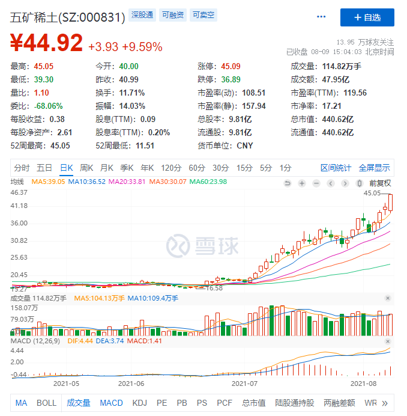Click the 球友关注 follower count
The height and width of the screenshot is (416, 407).
pos(365,42)
